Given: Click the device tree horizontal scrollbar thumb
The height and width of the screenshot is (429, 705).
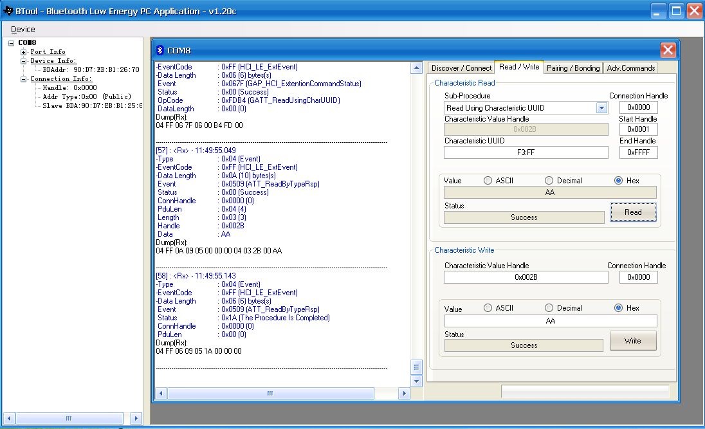Looking at the screenshot, I should point(69,418).
